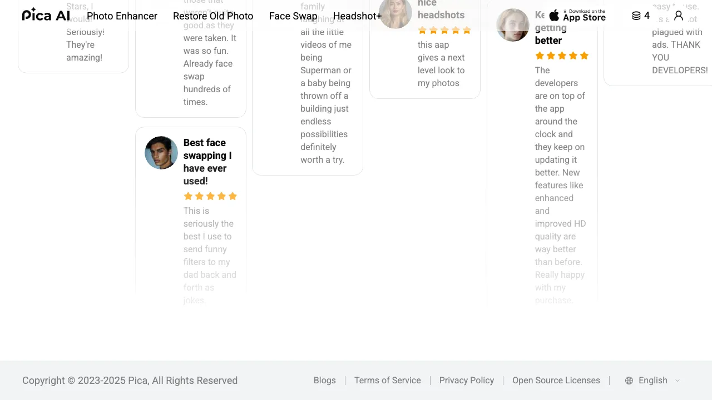Viewport: 712px width, 400px height.
Task: Click star rating under 'Best face swapping' review
Action: [x=210, y=196]
